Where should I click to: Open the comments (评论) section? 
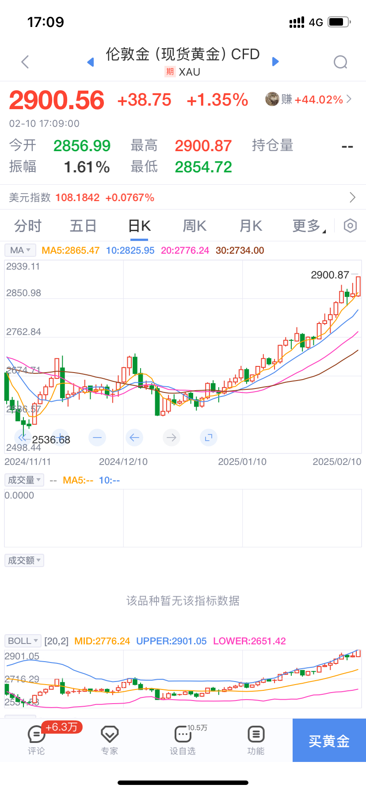[36, 740]
